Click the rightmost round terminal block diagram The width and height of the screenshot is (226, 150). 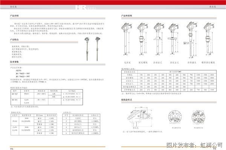pos(199,117)
